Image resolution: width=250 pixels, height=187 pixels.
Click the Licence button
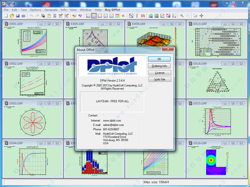(x=159, y=73)
